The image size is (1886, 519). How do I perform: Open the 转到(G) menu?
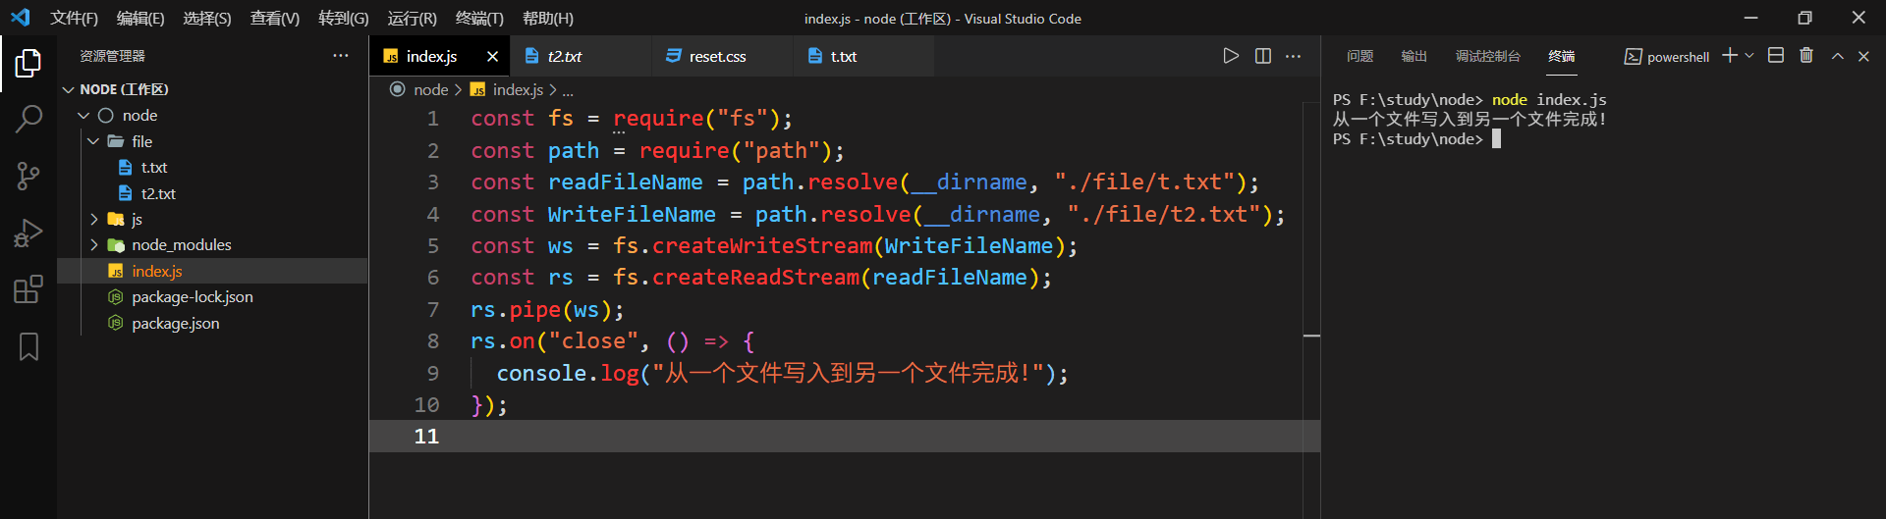click(x=344, y=18)
